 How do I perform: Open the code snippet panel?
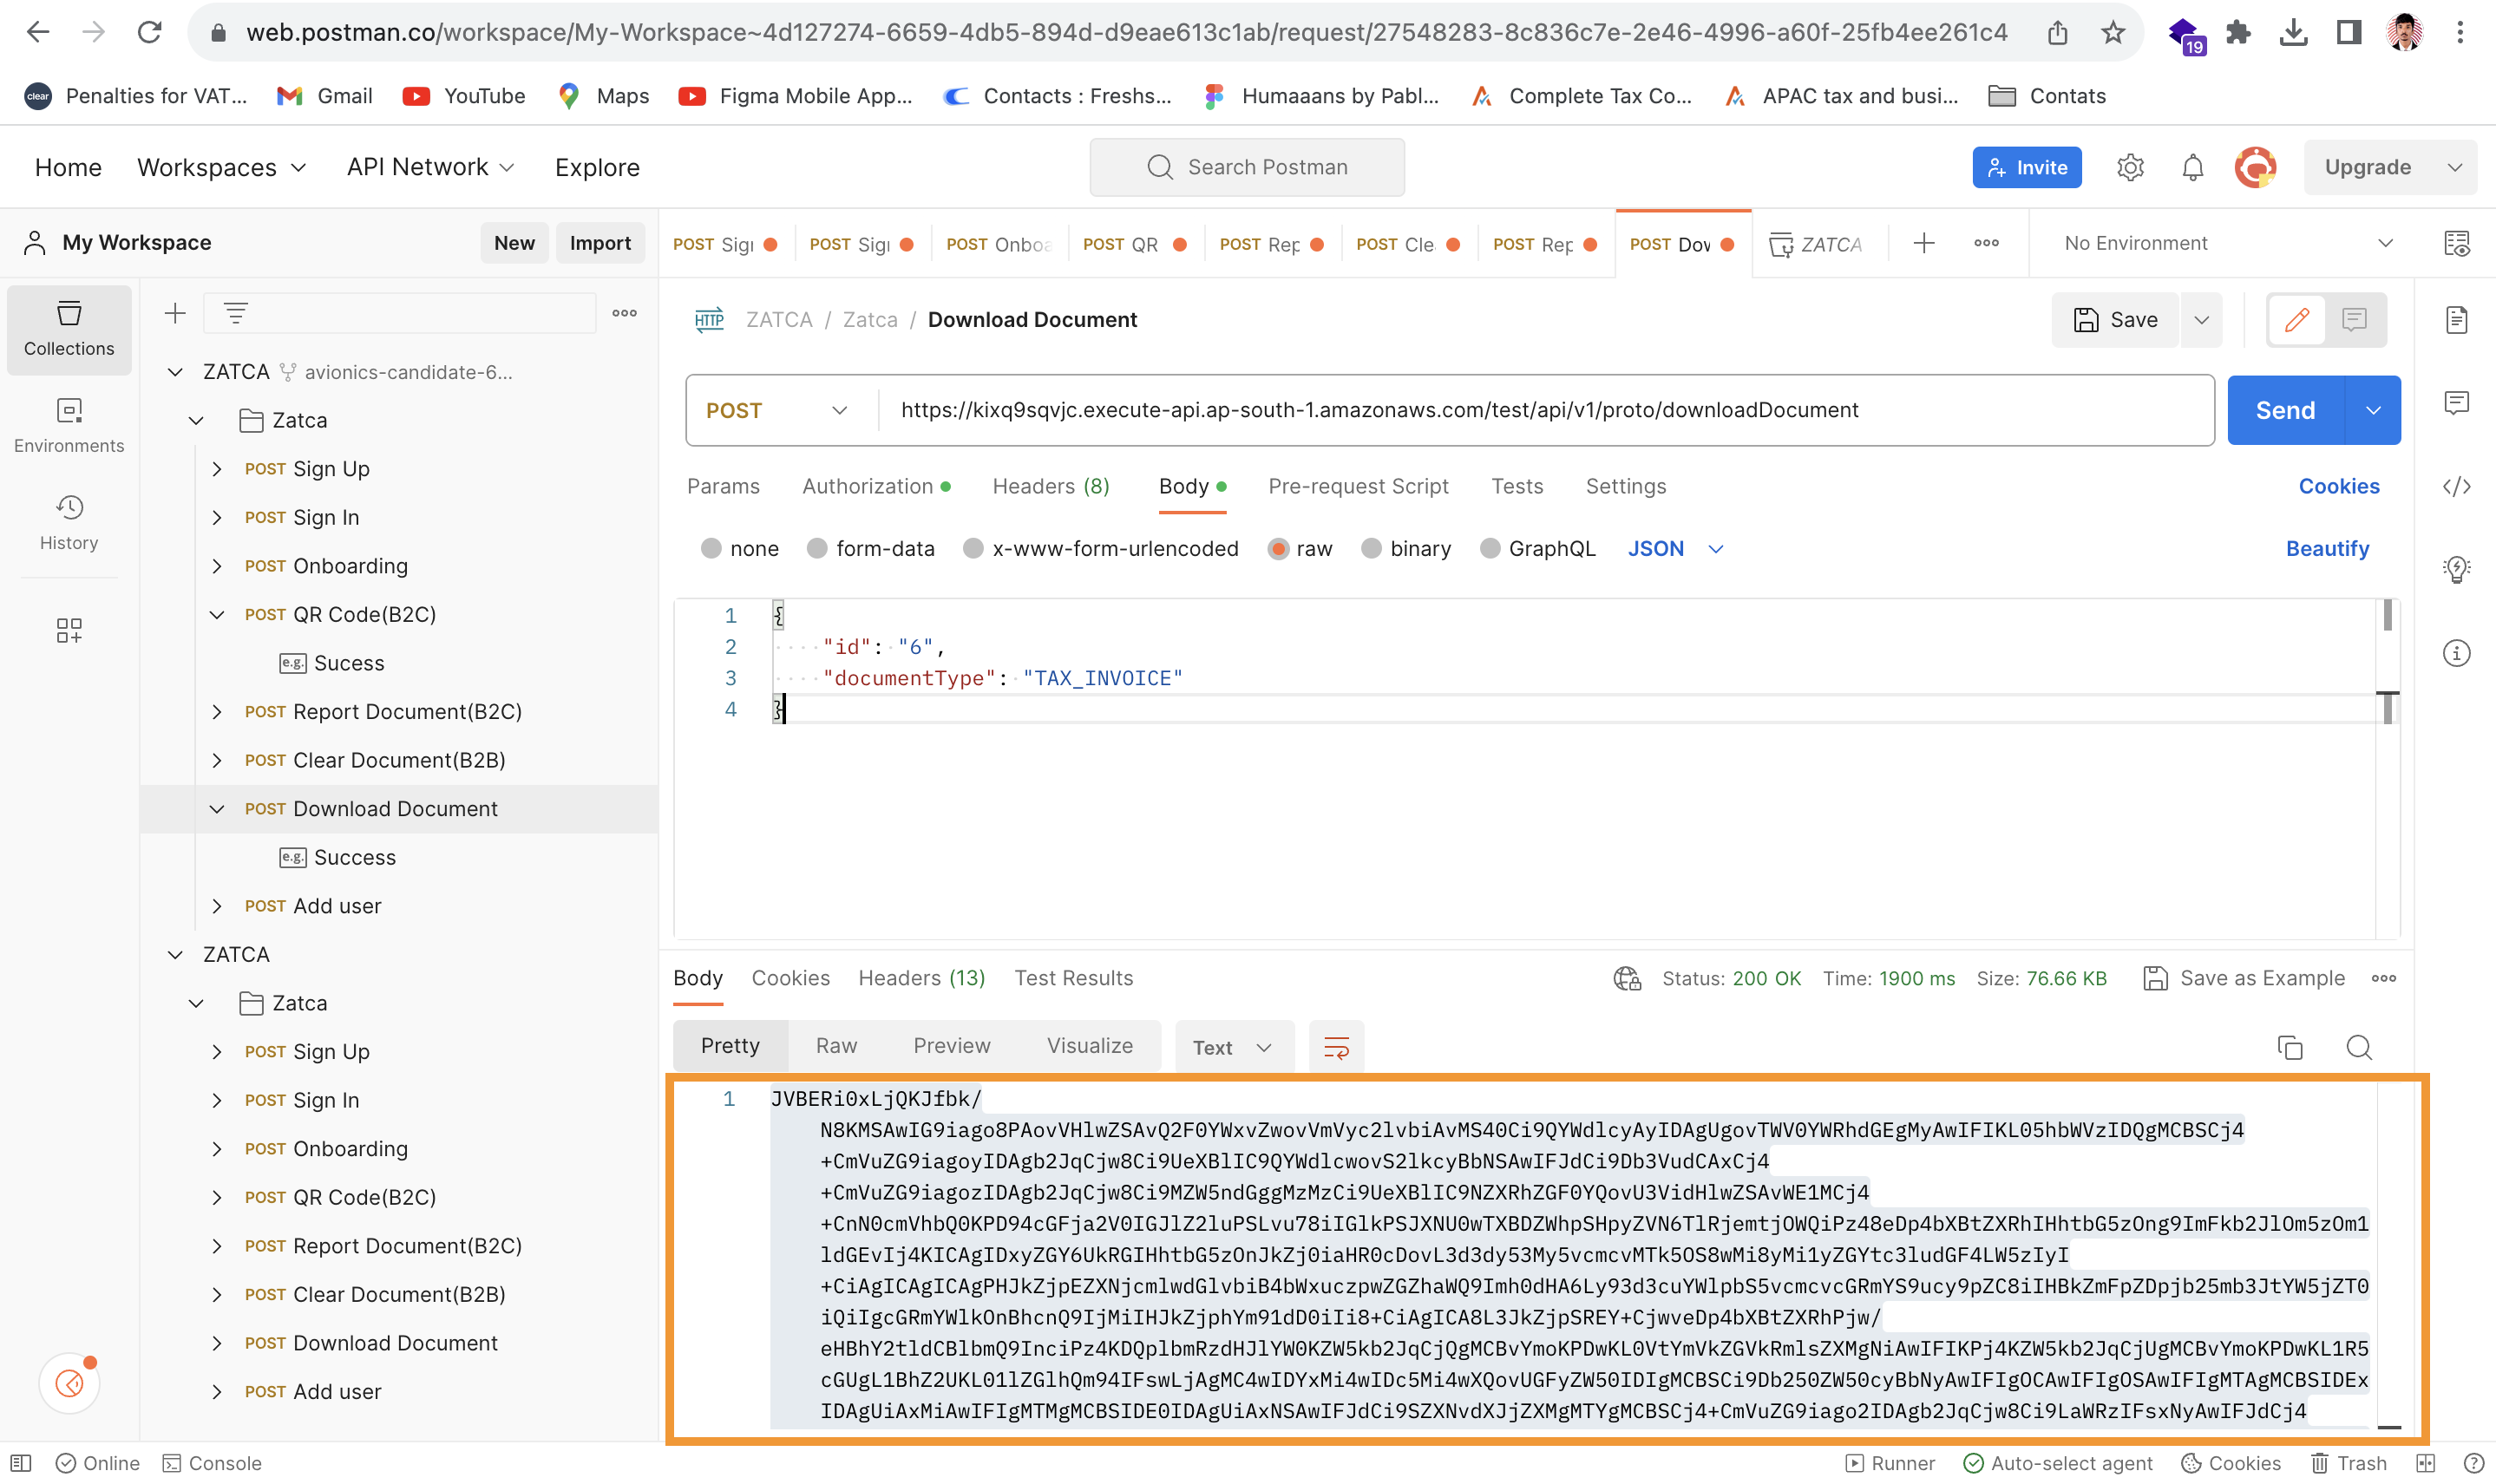click(2458, 487)
